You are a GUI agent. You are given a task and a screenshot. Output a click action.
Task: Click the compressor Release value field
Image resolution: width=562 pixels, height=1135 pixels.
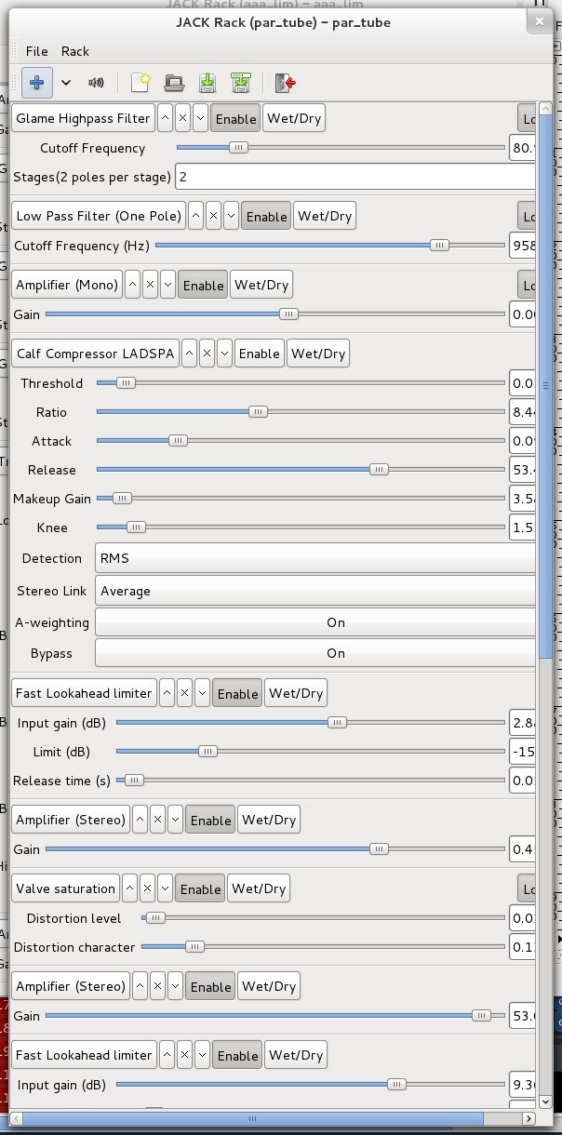point(523,469)
